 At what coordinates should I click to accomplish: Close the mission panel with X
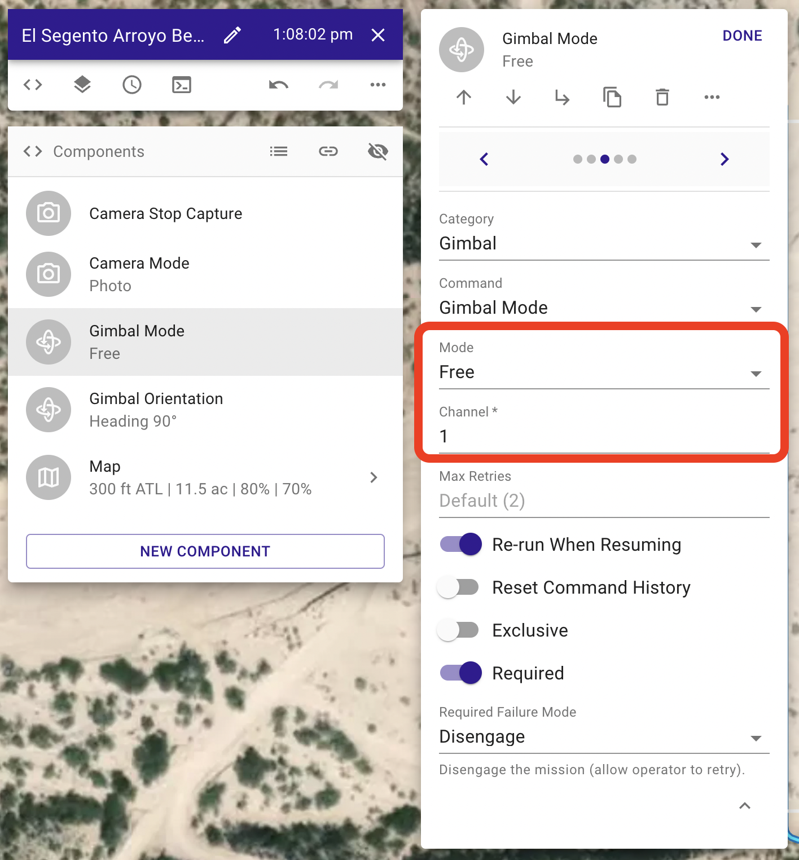coord(378,35)
